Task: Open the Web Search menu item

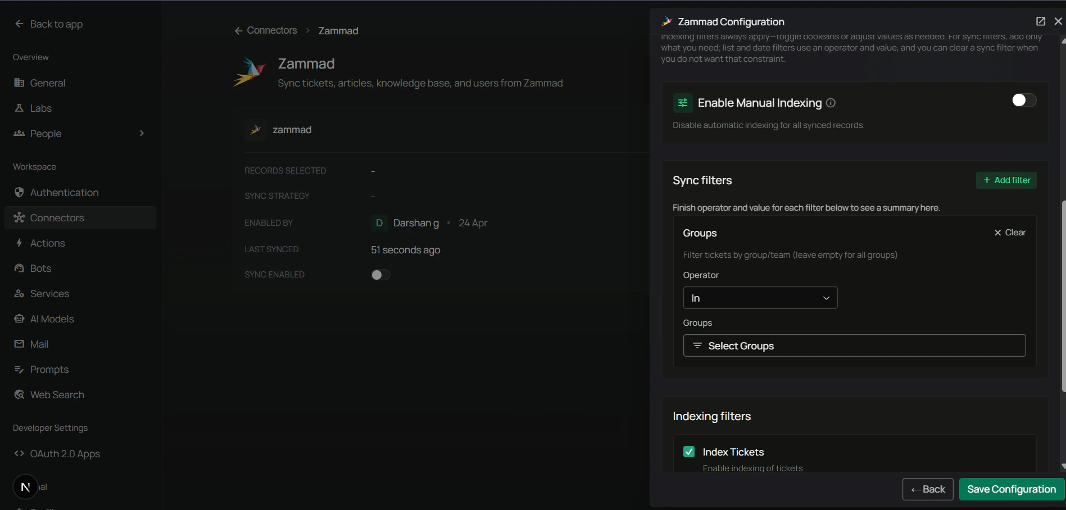Action: [80, 394]
